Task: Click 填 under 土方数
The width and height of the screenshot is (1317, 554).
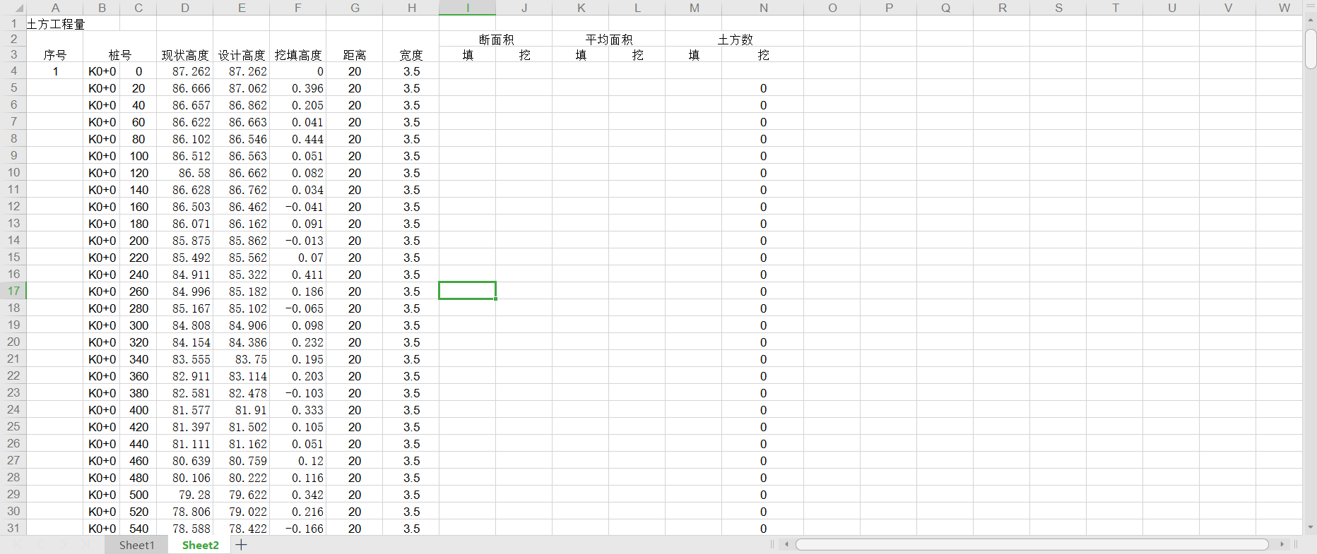Action: [x=694, y=55]
